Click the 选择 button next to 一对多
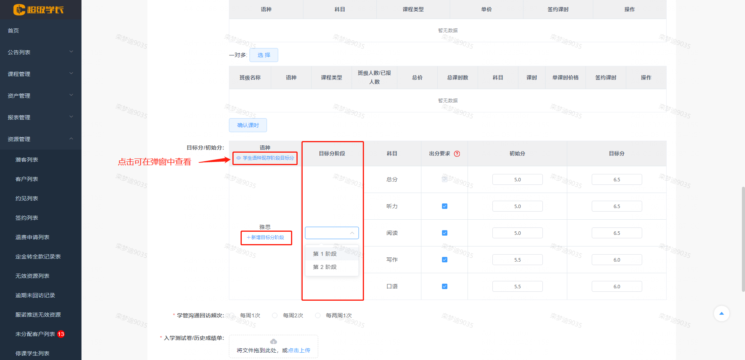Viewport: 745px width, 360px height. pyautogui.click(x=263, y=55)
